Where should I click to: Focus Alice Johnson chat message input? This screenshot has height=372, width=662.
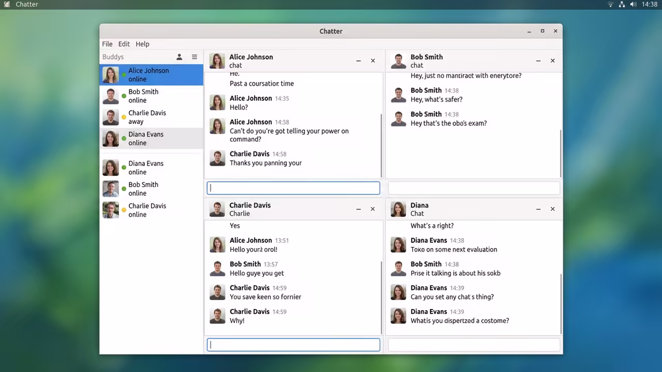293,188
